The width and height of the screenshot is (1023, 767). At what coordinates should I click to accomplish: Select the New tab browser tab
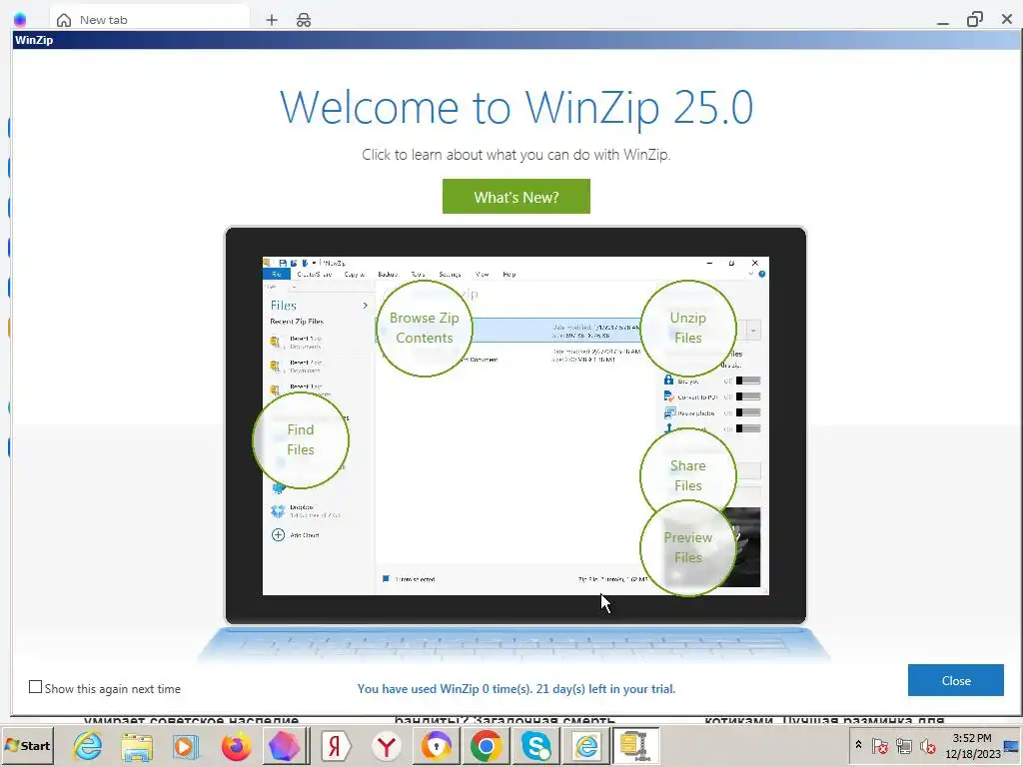tap(152, 19)
